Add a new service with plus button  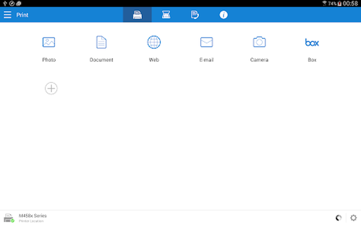(51, 89)
